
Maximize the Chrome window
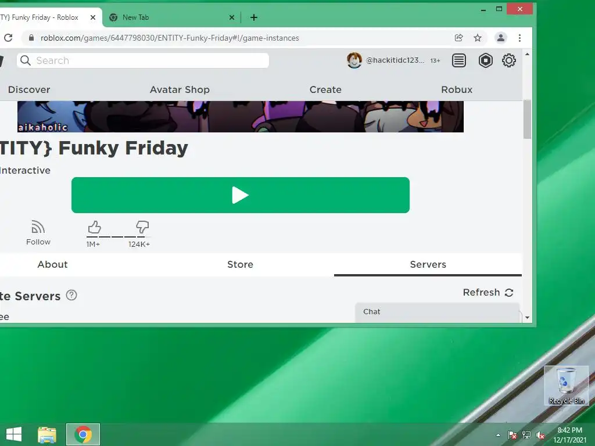[499, 9]
